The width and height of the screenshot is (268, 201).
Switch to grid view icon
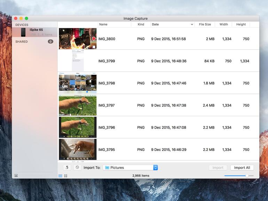(x=66, y=176)
